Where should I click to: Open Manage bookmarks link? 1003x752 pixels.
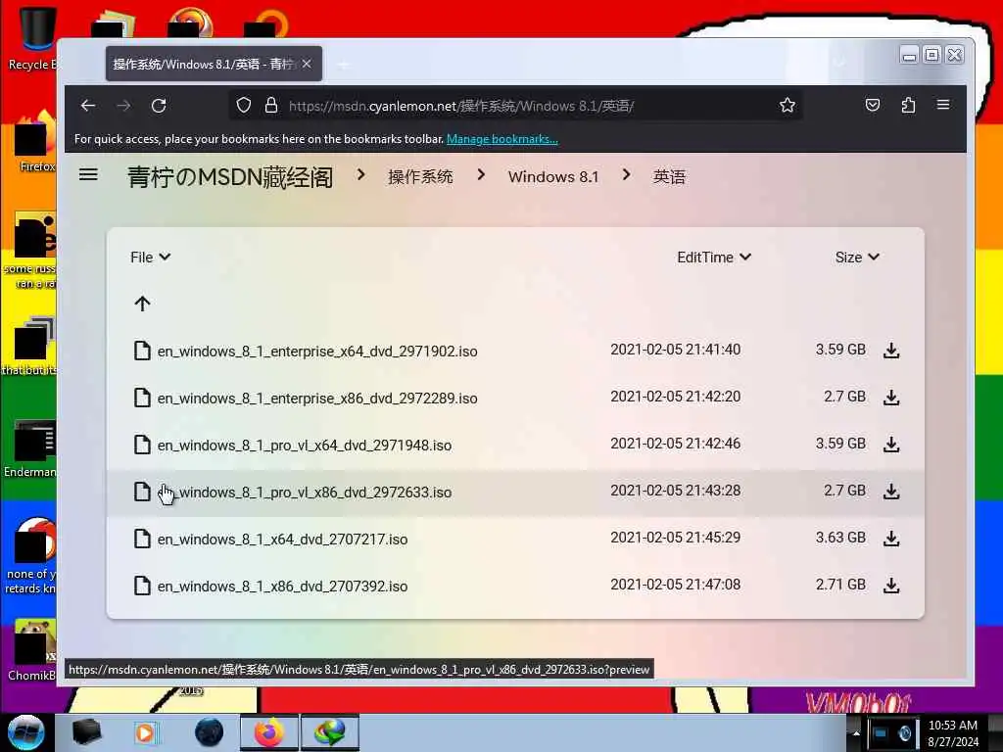(502, 139)
